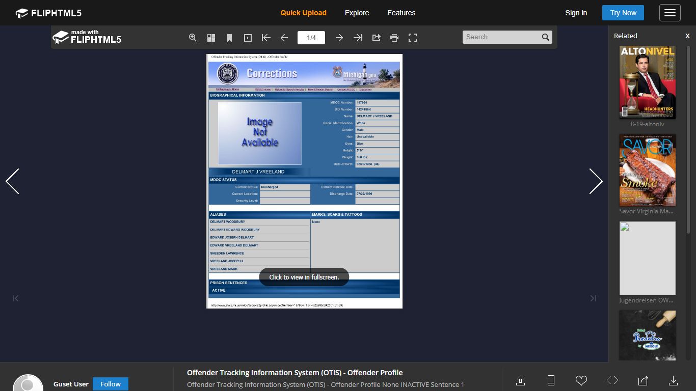This screenshot has height=391, width=696.
Task: Open the 8-19-altoniv related book
Action: tap(647, 82)
